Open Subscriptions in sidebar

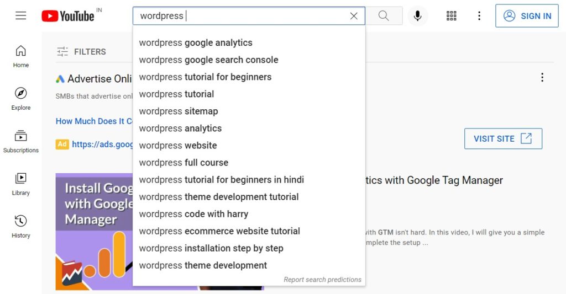click(x=21, y=141)
